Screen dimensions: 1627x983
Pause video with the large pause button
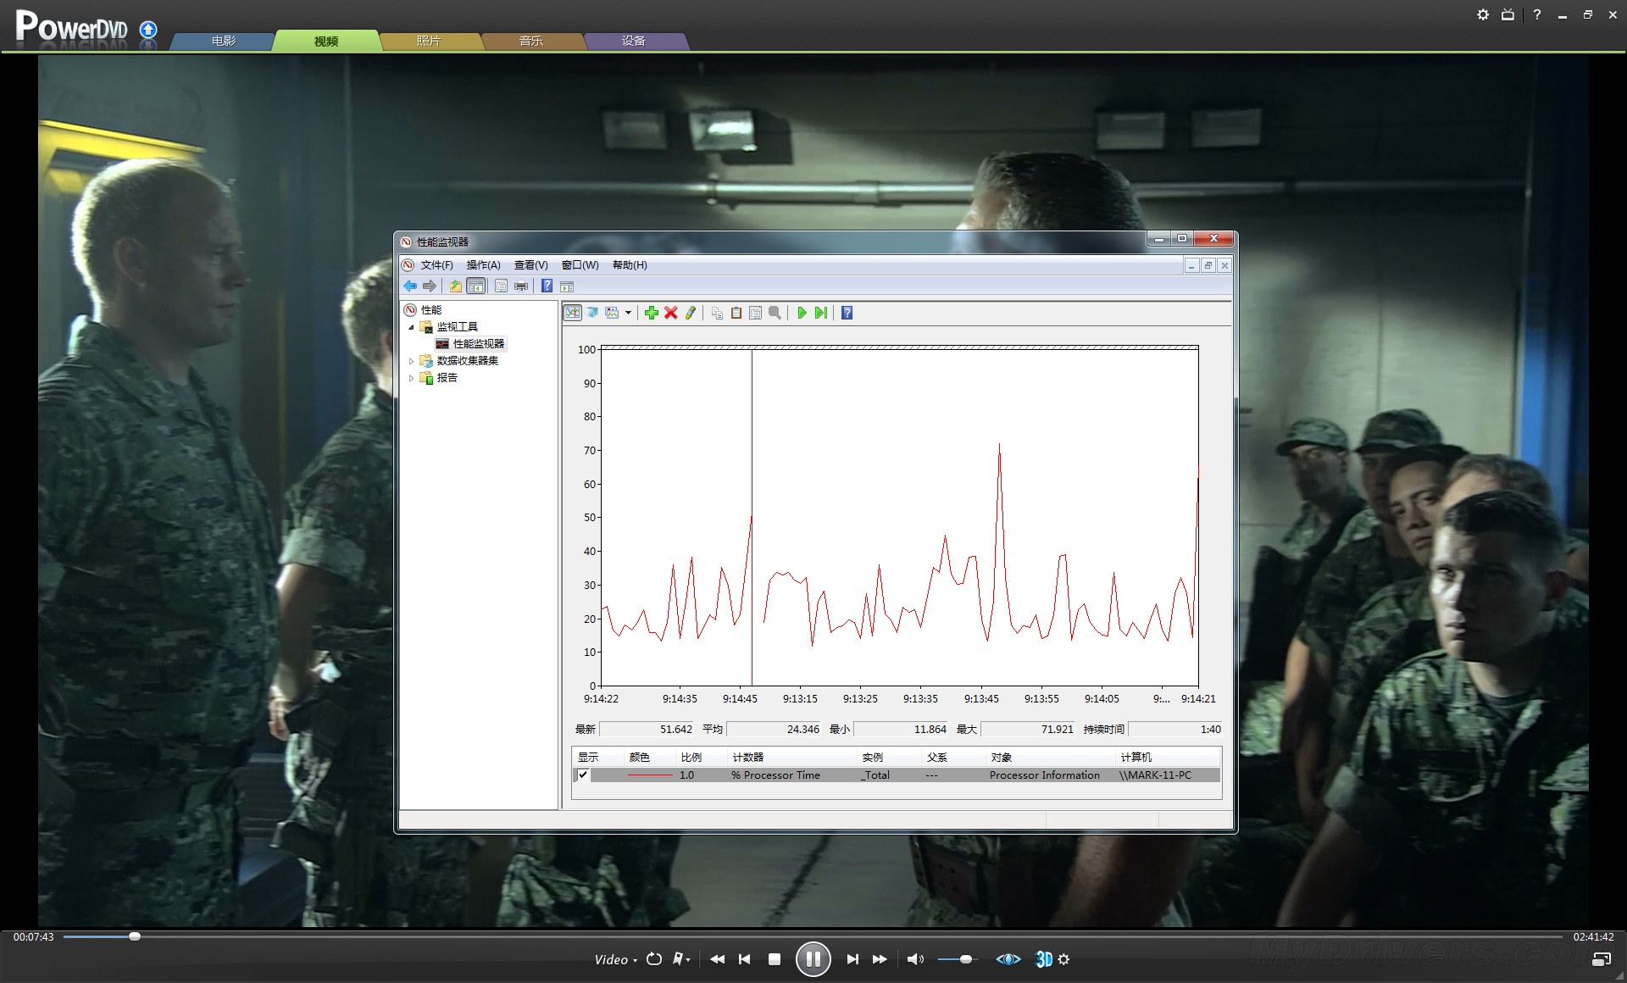[813, 959]
